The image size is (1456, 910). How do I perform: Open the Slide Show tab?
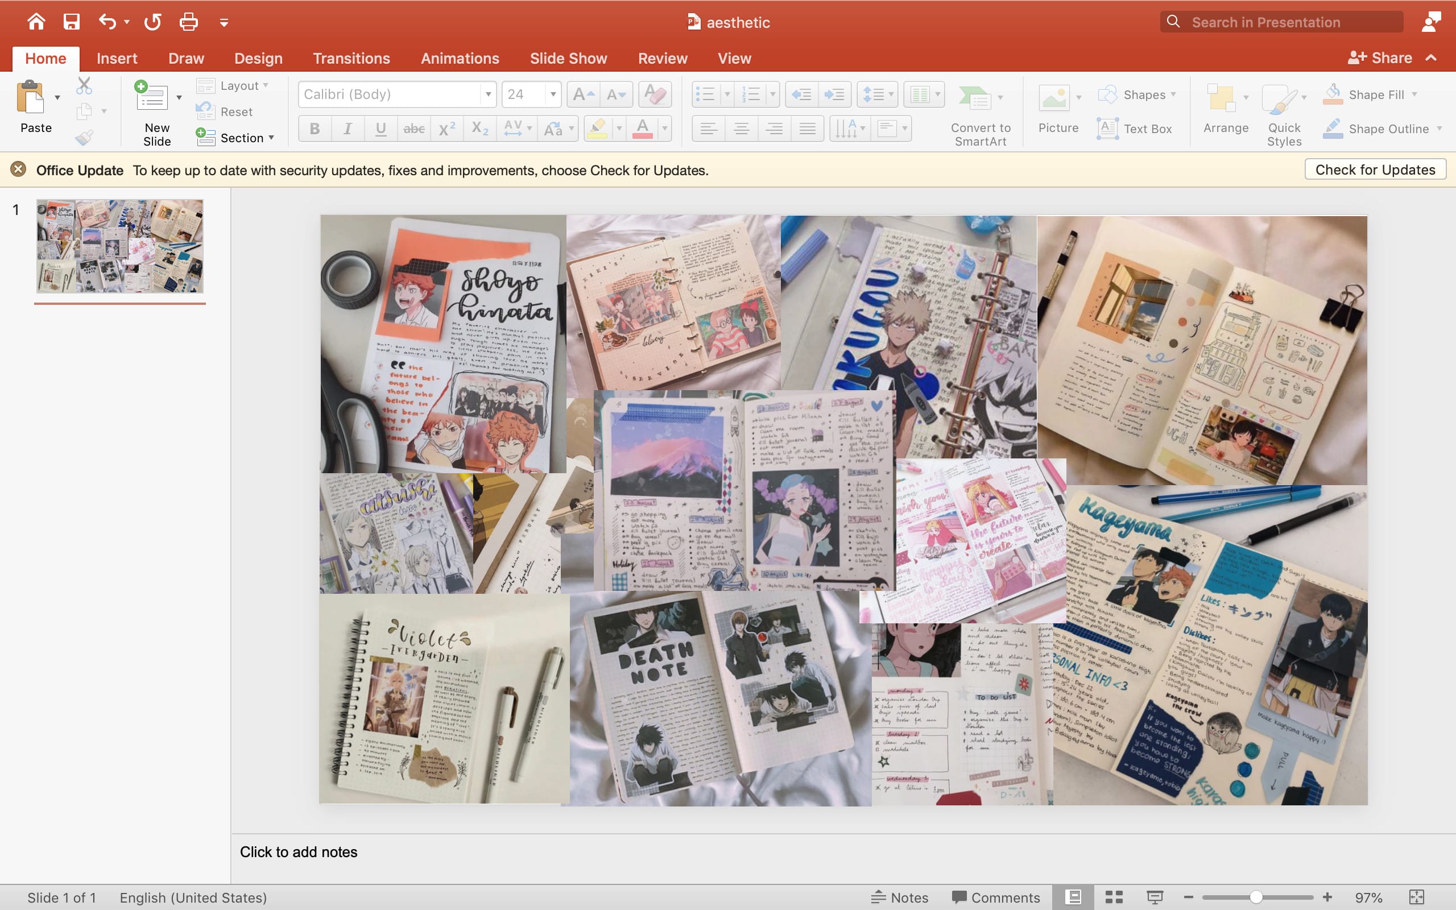(x=568, y=59)
